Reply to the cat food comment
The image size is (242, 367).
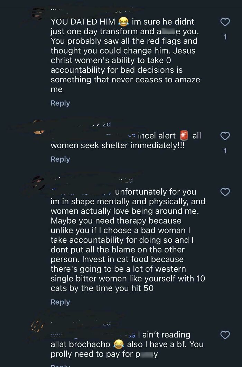click(x=60, y=302)
